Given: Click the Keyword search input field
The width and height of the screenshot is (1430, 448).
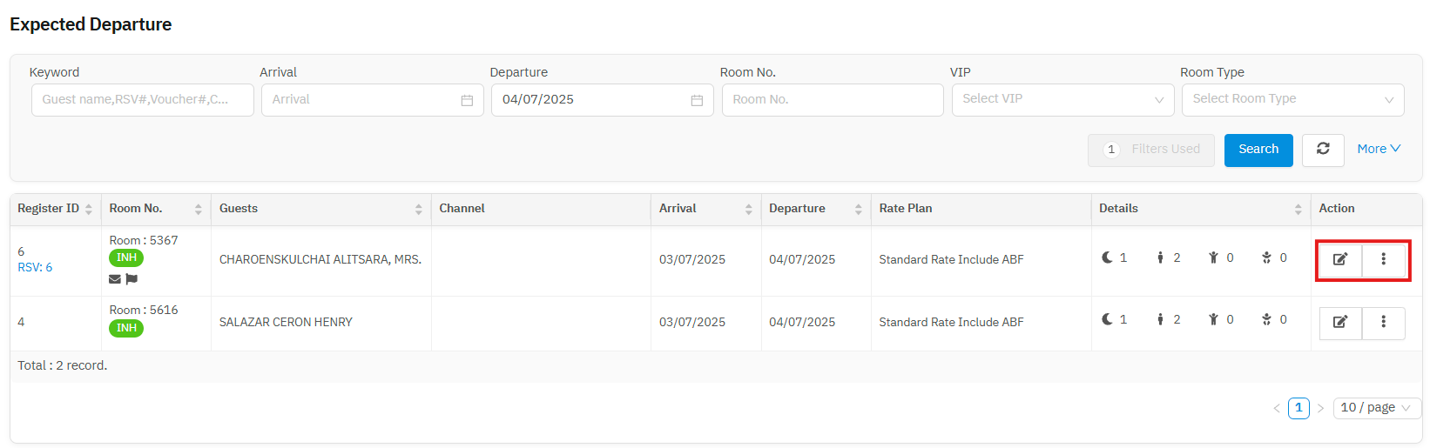Looking at the screenshot, I should (x=142, y=99).
